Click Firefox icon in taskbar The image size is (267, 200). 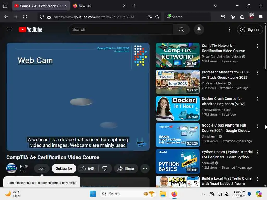(174, 194)
